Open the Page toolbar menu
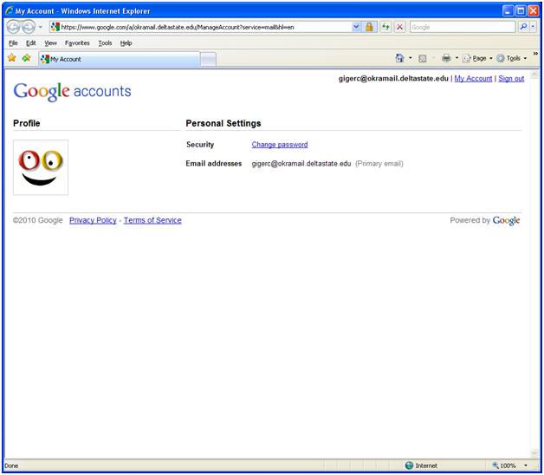The image size is (544, 475). [477, 58]
